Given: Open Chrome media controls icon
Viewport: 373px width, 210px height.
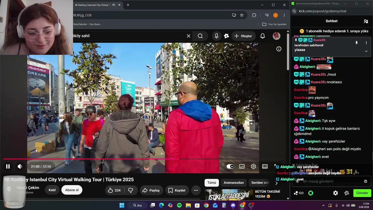Looking at the screenshot, I should coord(267,15).
